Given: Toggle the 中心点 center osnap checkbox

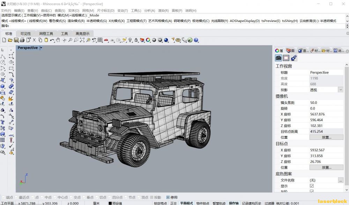Looking at the screenshot, I should pos(55,197).
